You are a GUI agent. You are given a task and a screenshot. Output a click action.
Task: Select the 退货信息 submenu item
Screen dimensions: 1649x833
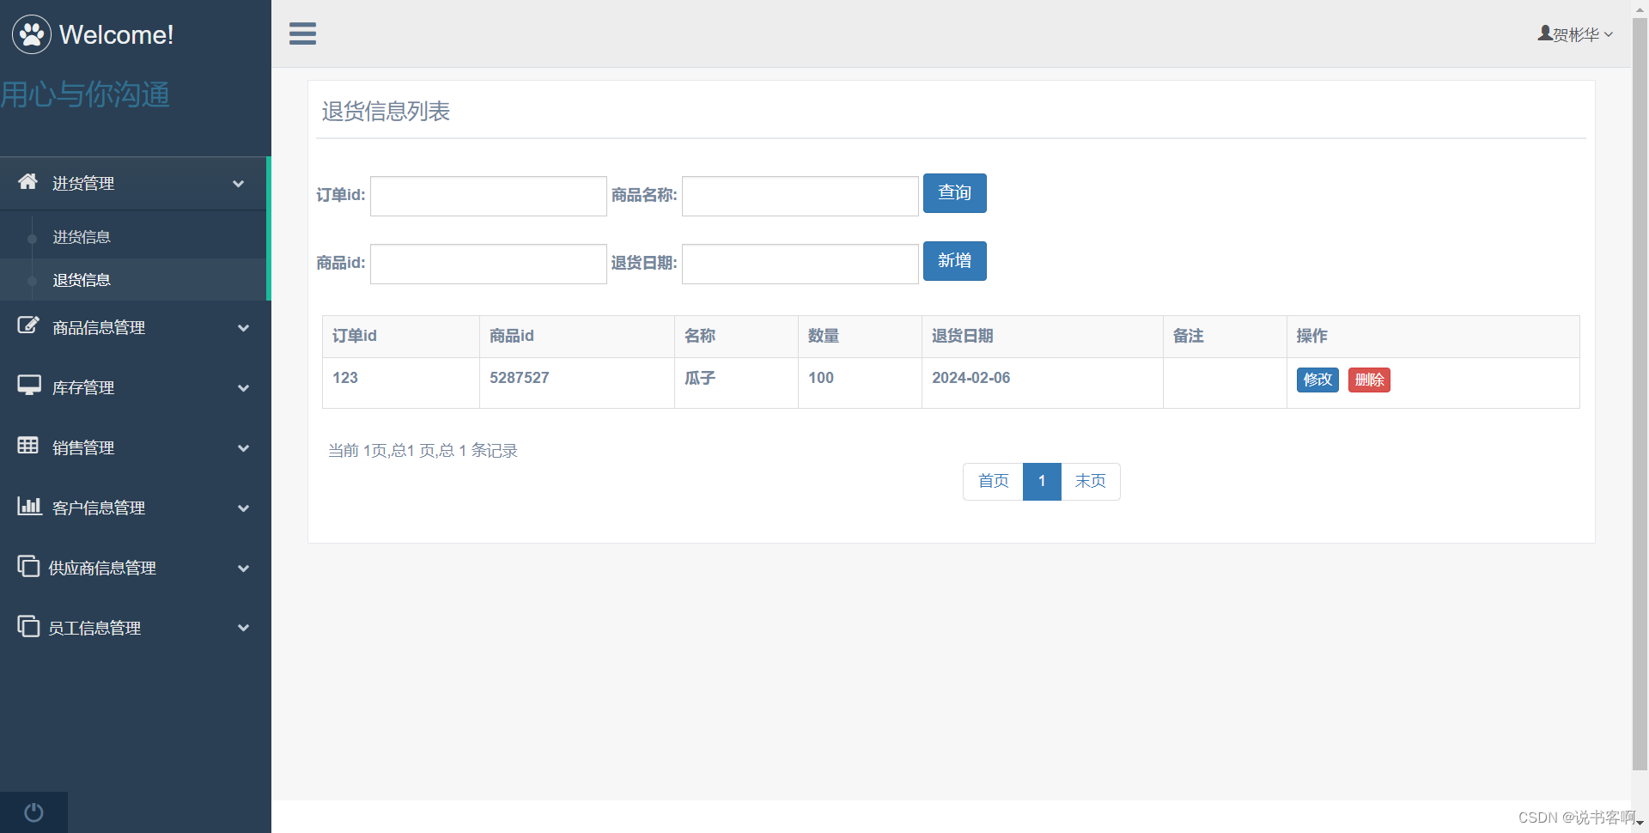[x=82, y=280]
